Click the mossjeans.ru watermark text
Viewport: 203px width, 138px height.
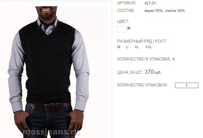51,132
